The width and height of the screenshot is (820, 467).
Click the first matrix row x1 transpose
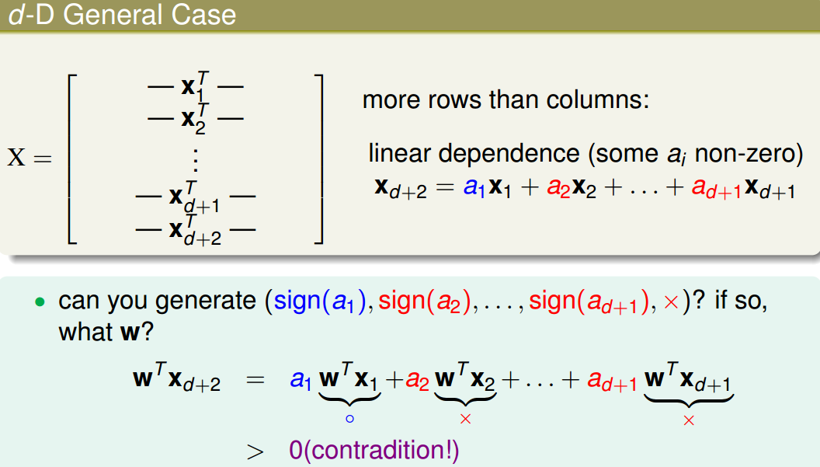coord(196,86)
